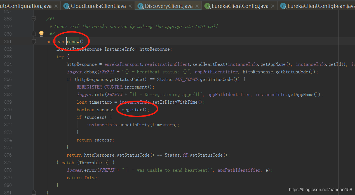Image resolution: width=355 pixels, height=195 pixels.
Task: Close the DiscoveryClient.java tab
Action: (x=197, y=6)
